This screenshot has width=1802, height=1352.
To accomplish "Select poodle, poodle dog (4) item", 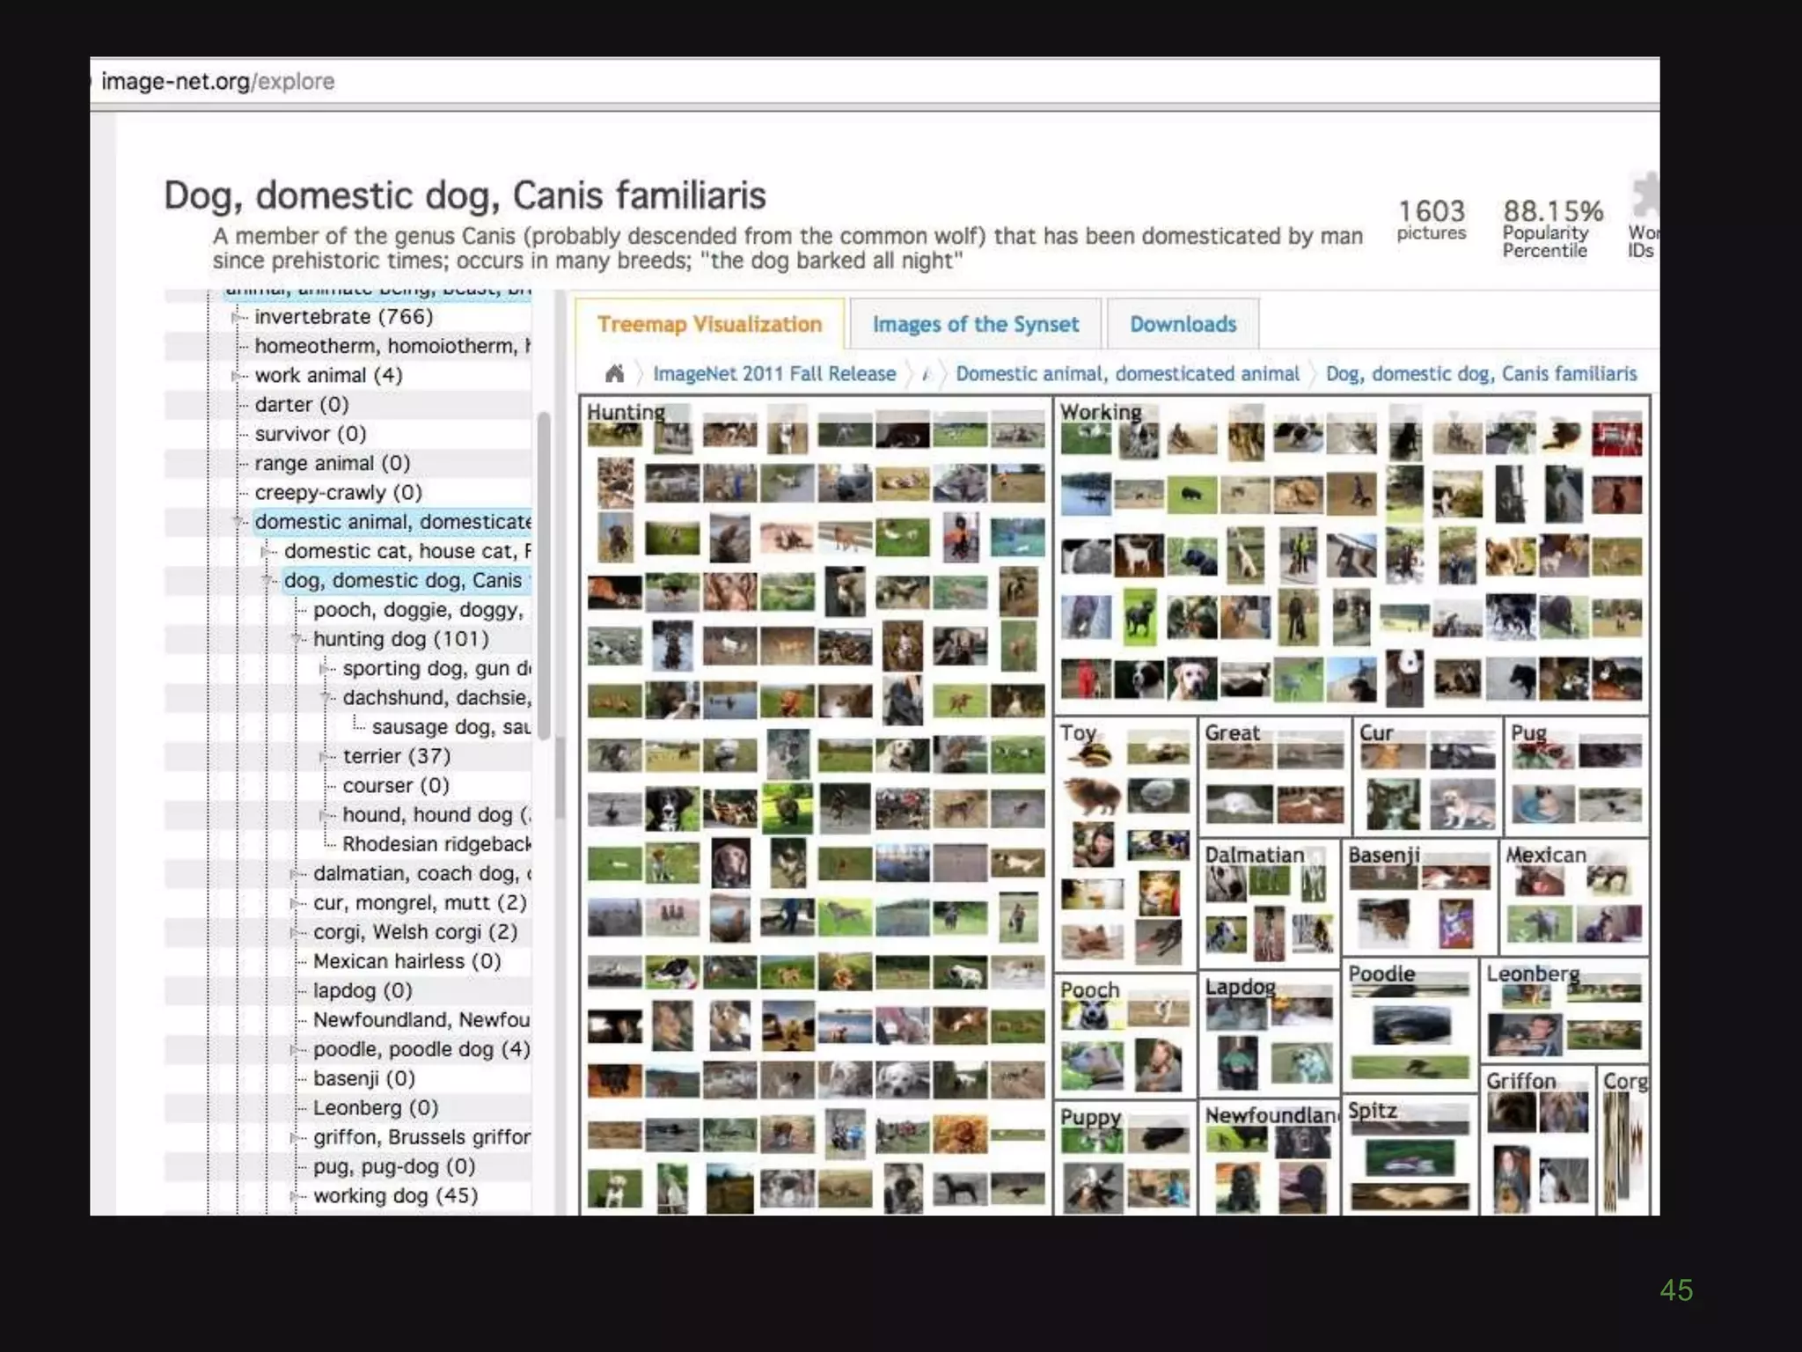I will [421, 1049].
